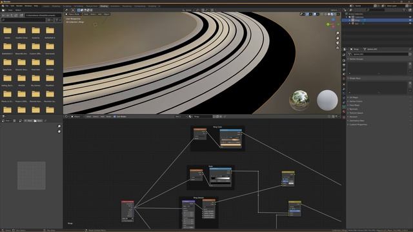The image size is (413, 232).
Task: Expand the Collection tree item in outliner
Action: click(x=347, y=17)
